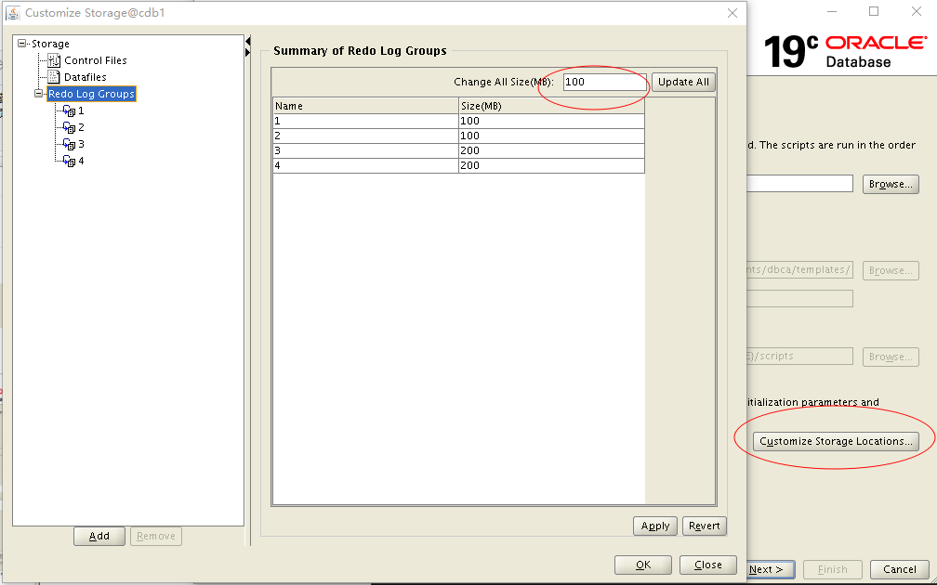Click the size cell of group 1
937x585 pixels.
click(551, 121)
